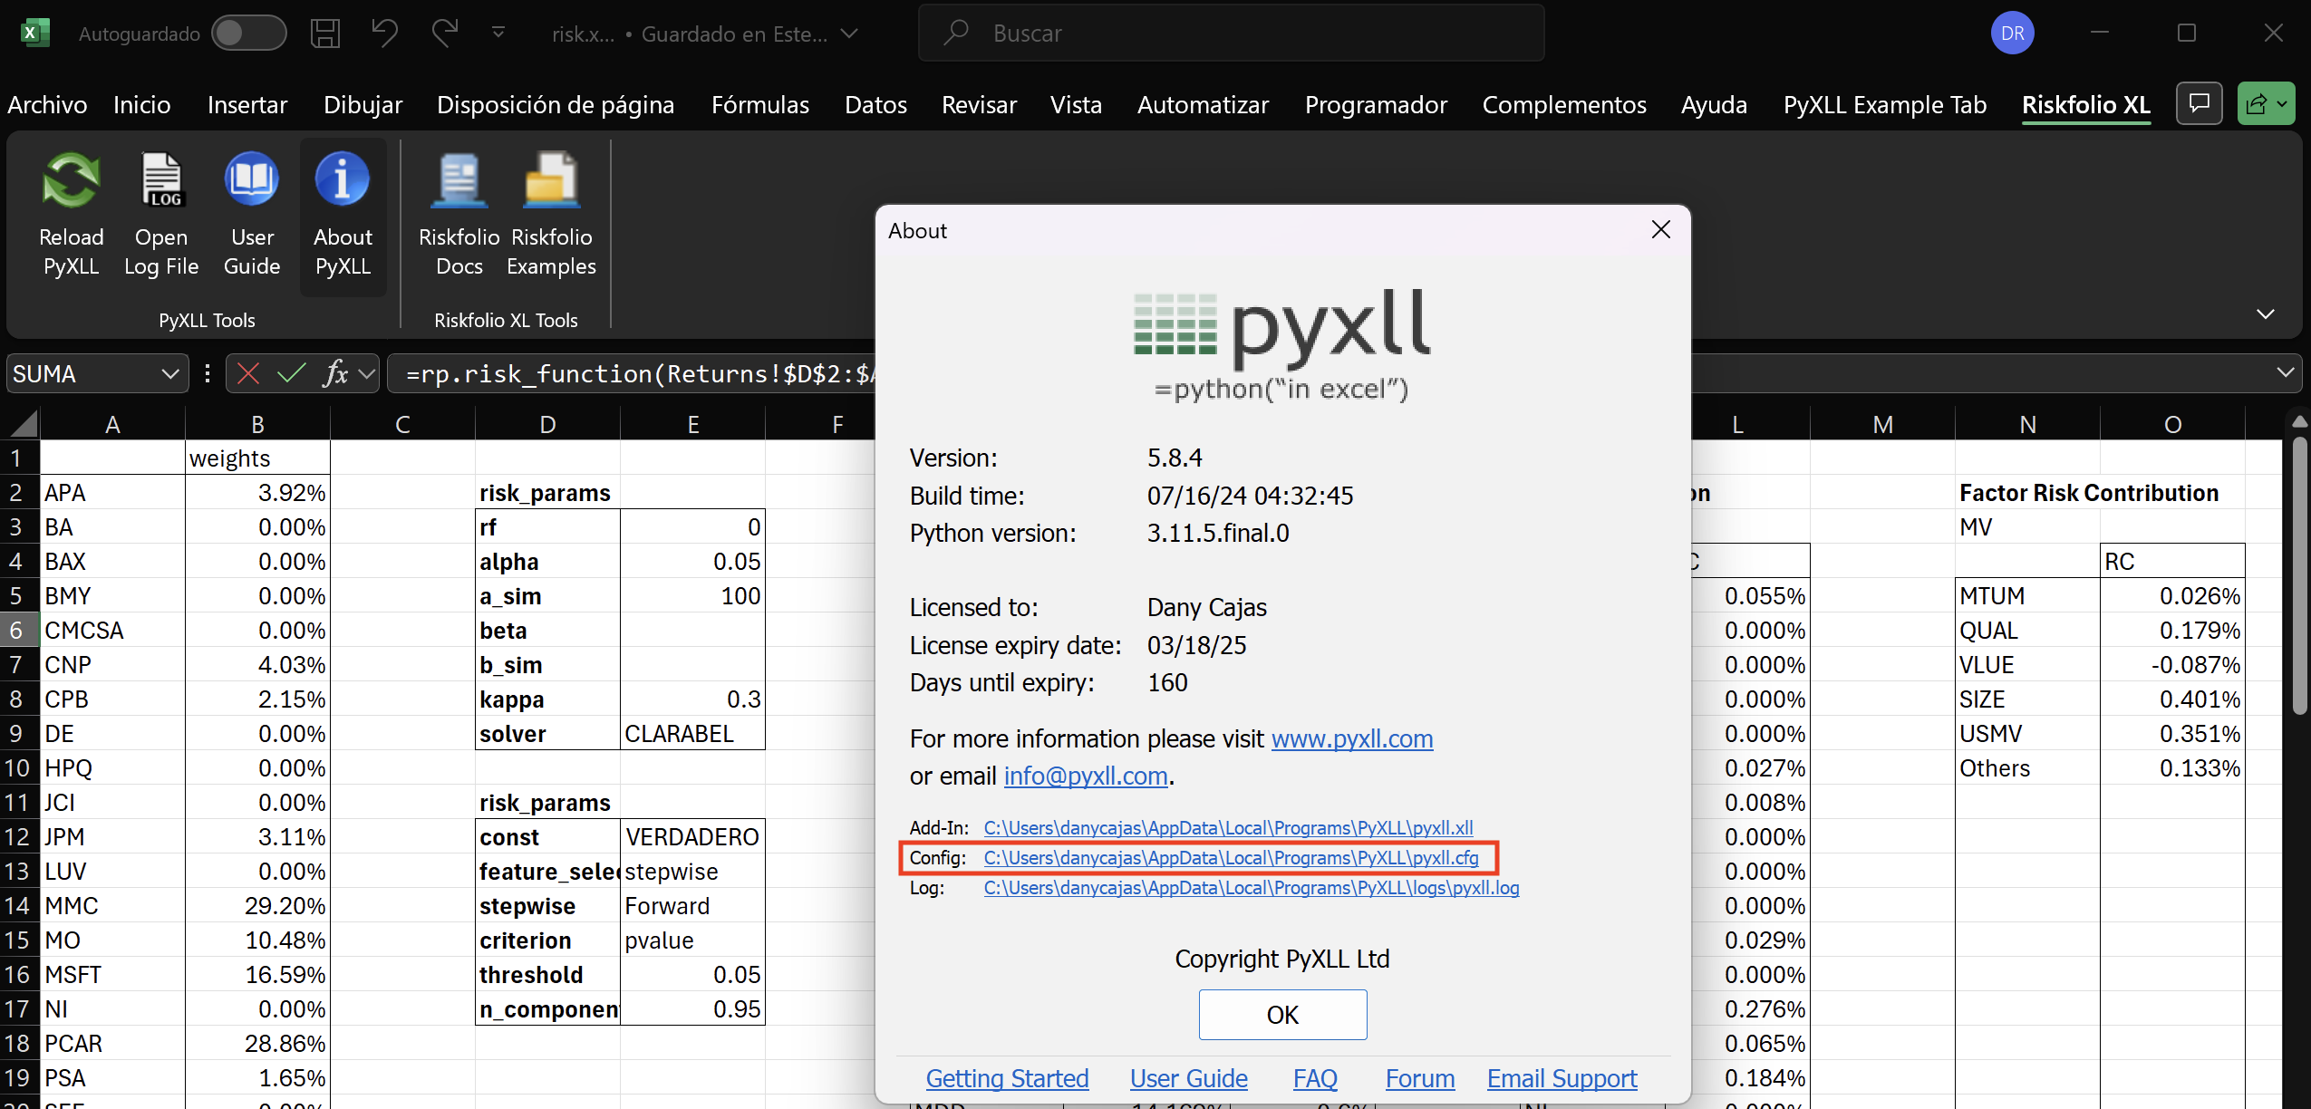Click the Buscar search field

coord(1231,34)
